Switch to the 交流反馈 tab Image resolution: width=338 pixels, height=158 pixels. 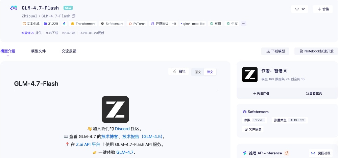coord(69,51)
